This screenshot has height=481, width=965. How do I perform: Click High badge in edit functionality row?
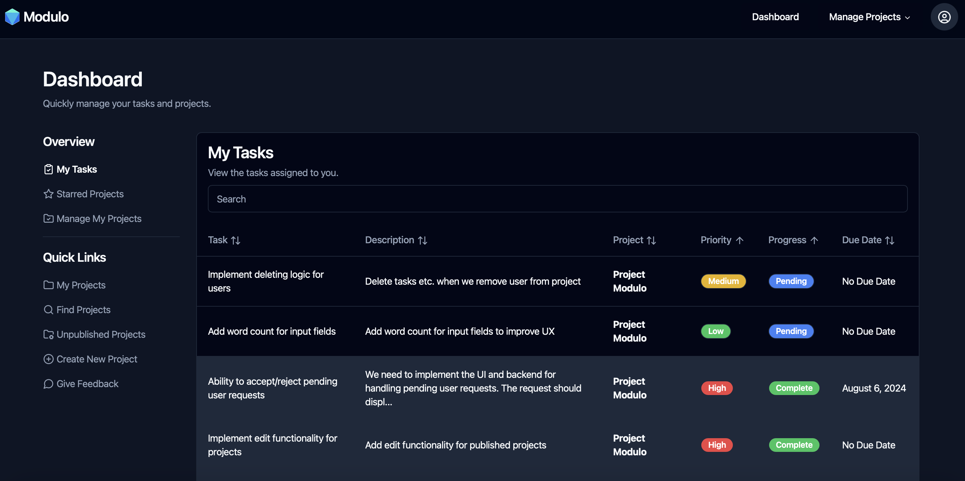click(x=717, y=445)
